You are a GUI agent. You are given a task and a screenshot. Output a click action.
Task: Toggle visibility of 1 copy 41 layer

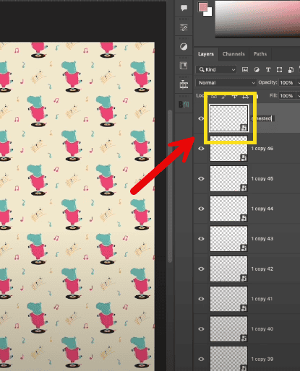point(201,299)
